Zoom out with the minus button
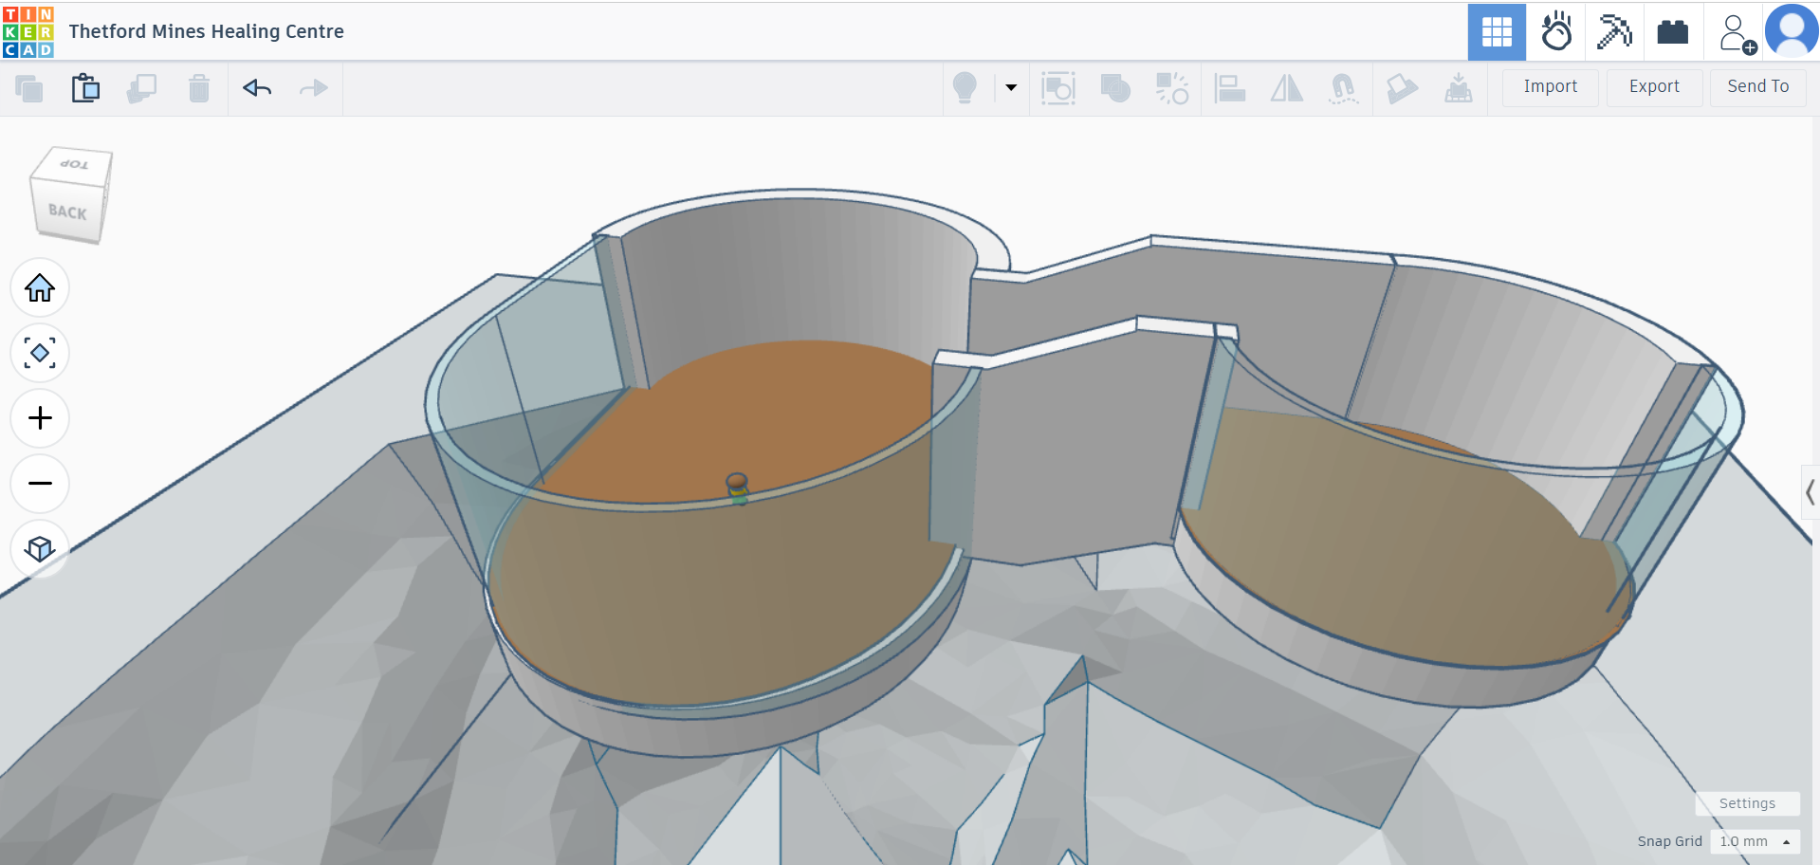Image resolution: width=1820 pixels, height=865 pixels. point(40,484)
